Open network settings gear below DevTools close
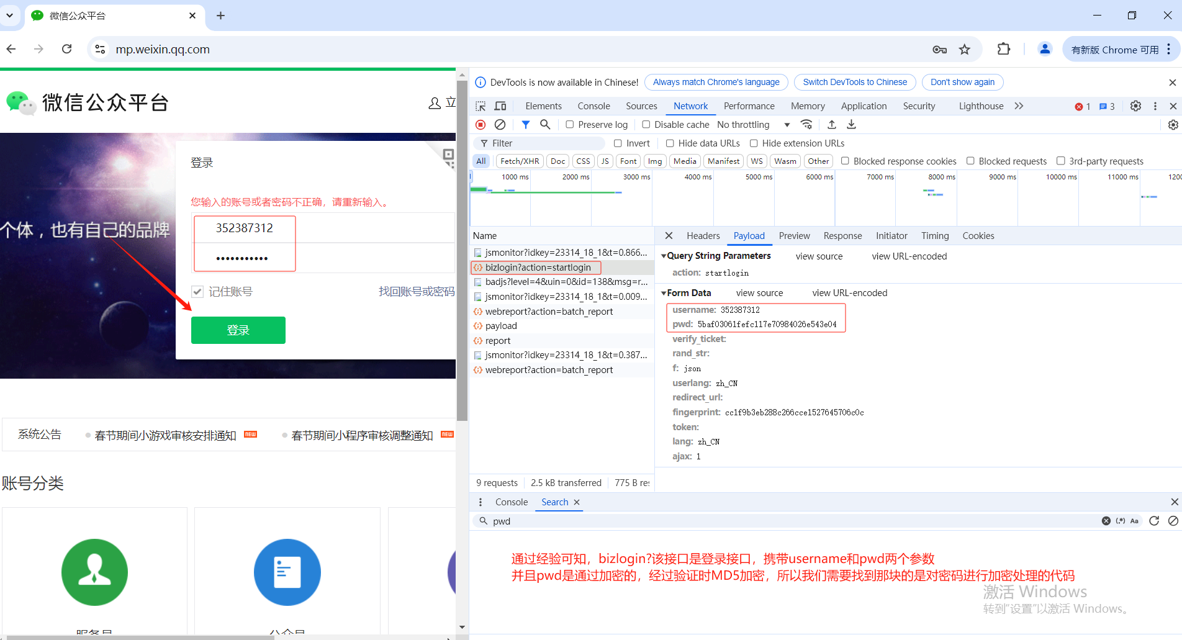This screenshot has width=1182, height=640. [x=1173, y=125]
